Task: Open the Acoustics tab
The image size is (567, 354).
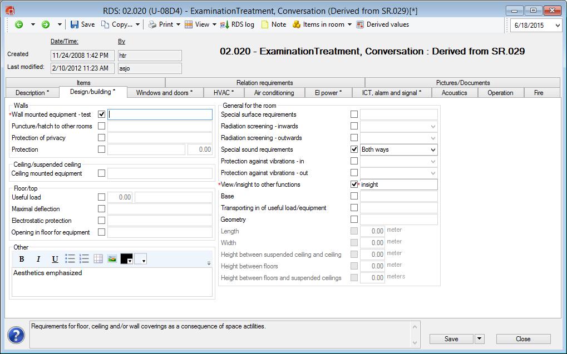Action: click(x=454, y=93)
